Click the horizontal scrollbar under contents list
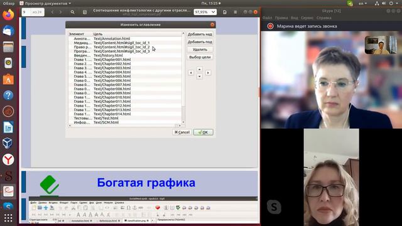402x226 pixels. point(124,126)
